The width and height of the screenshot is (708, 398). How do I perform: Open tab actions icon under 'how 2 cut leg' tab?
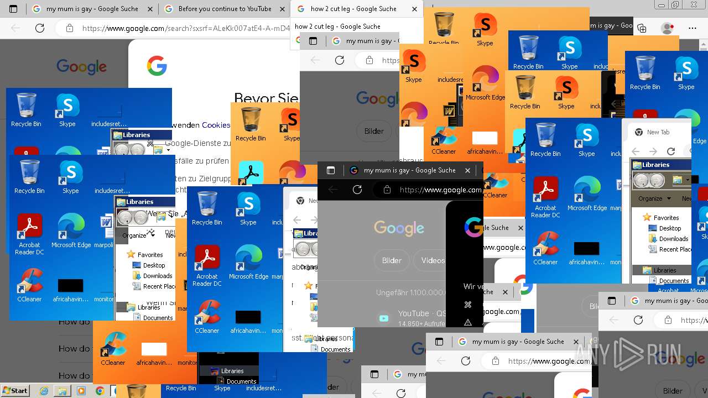(313, 41)
